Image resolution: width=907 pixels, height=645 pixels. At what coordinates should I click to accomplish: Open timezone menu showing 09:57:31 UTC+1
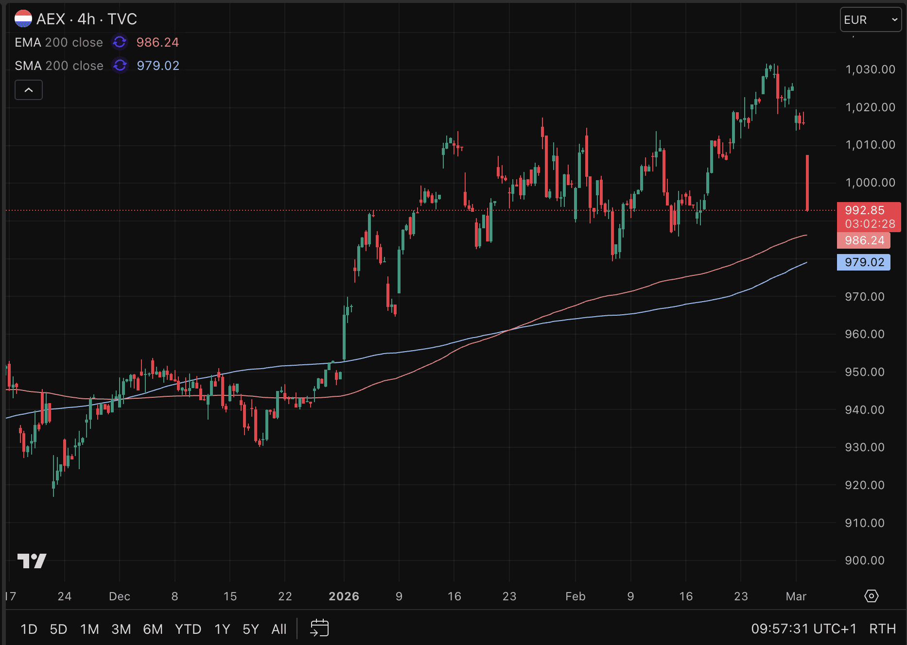pos(803,629)
